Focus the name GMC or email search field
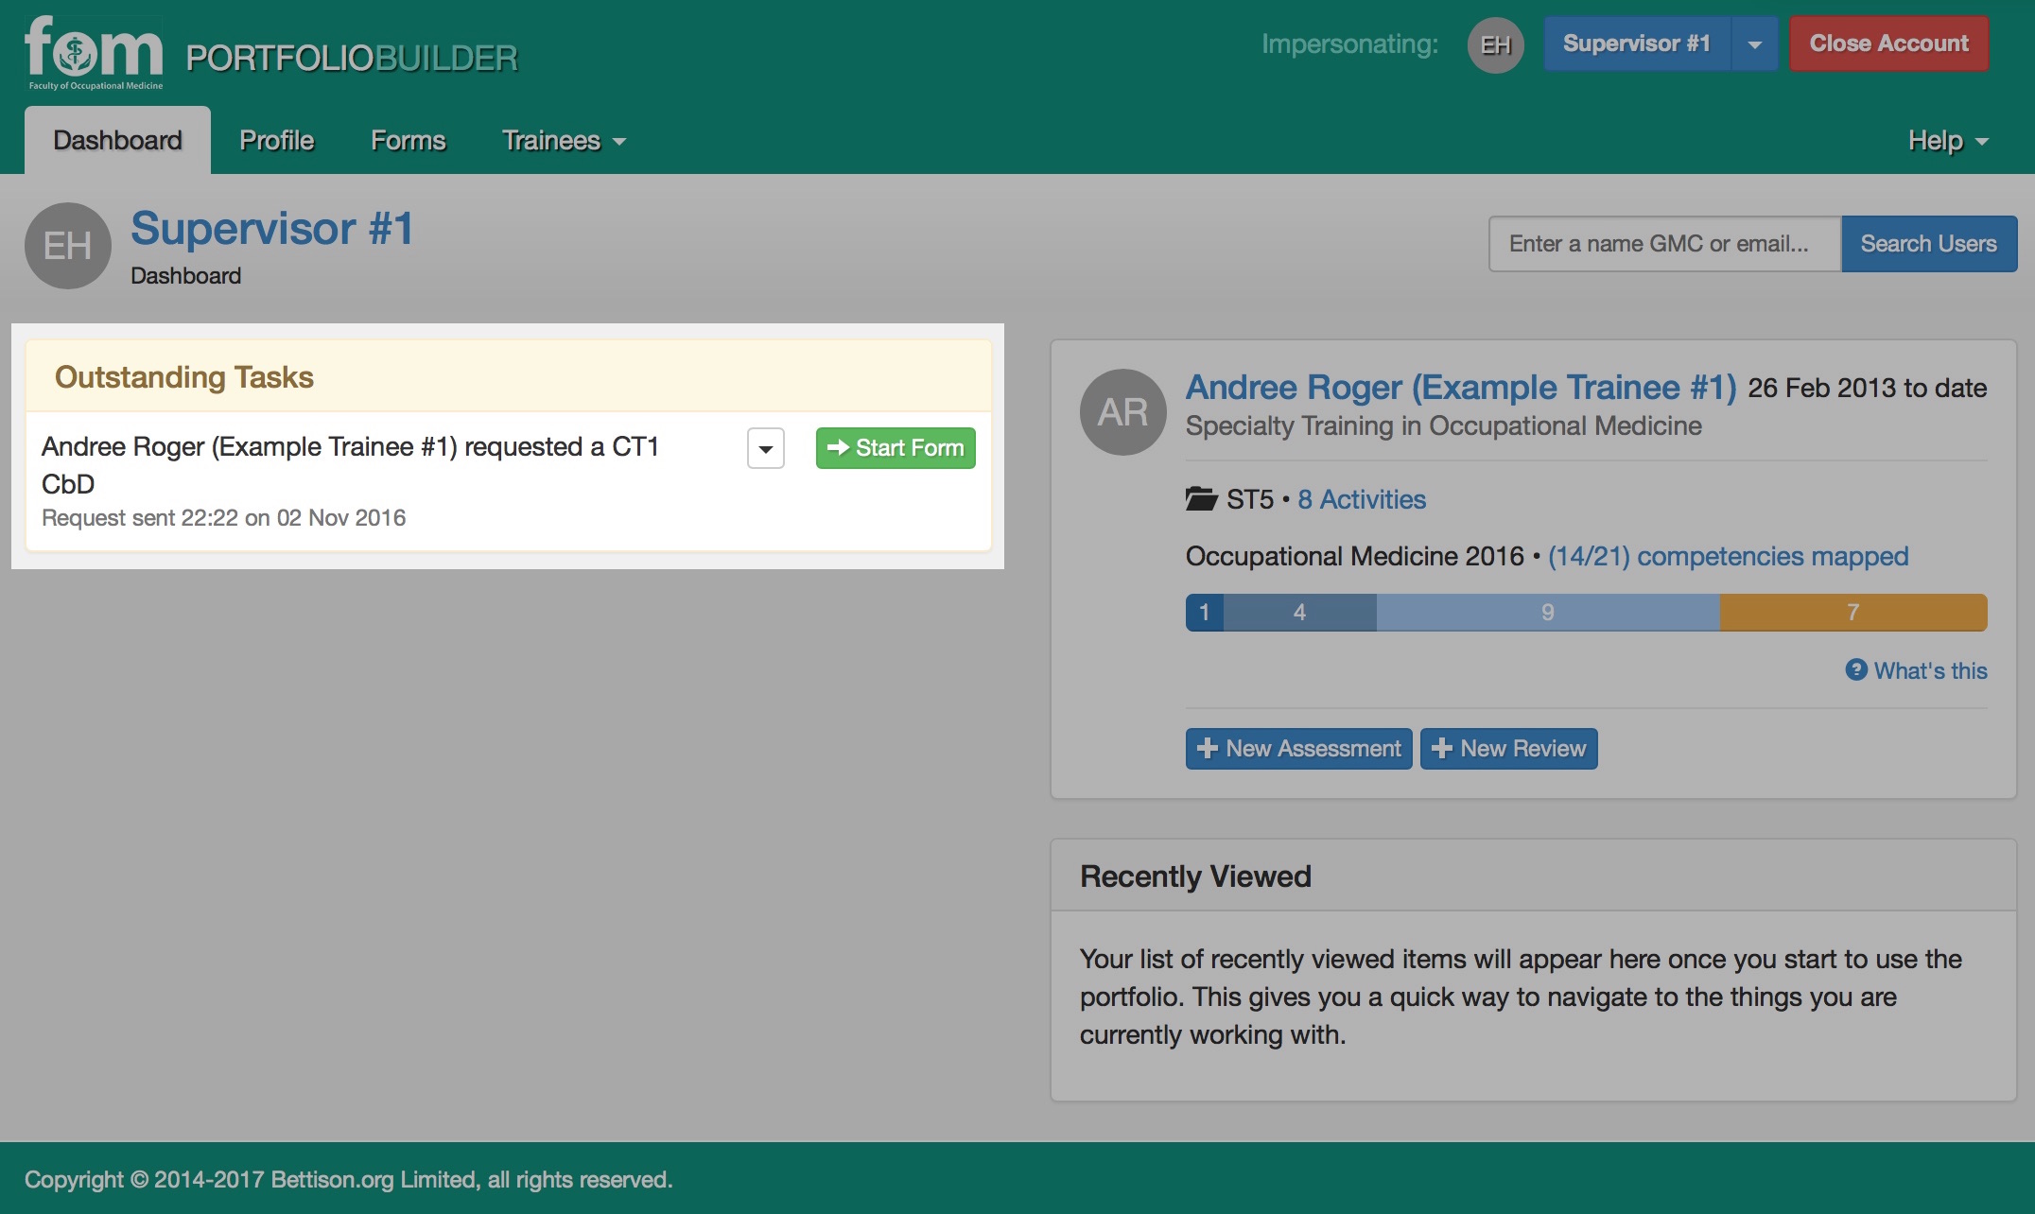The height and width of the screenshot is (1214, 2035). coord(1665,244)
